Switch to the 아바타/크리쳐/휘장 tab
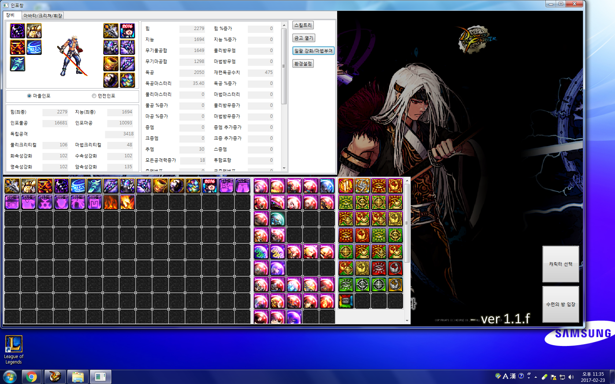 (x=43, y=16)
